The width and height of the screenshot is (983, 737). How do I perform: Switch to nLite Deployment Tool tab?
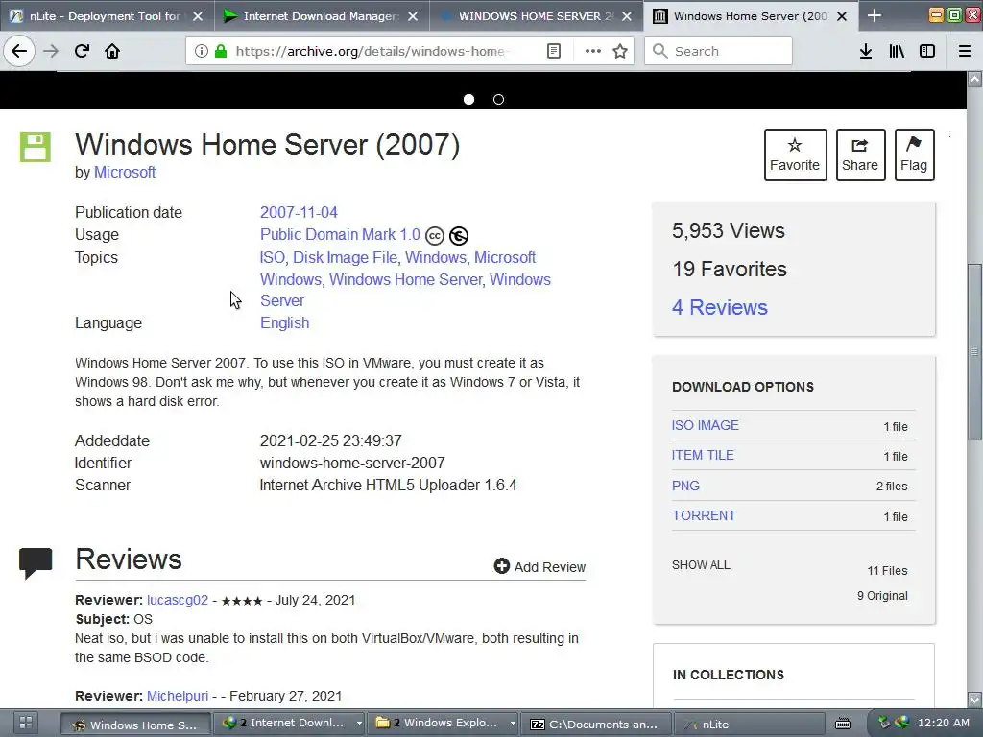tap(107, 15)
